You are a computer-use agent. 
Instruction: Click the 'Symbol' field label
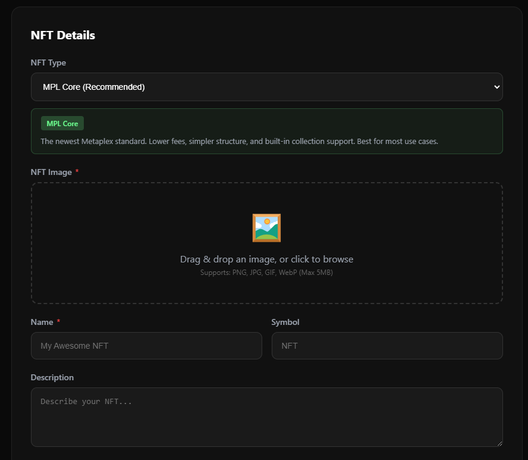[285, 322]
